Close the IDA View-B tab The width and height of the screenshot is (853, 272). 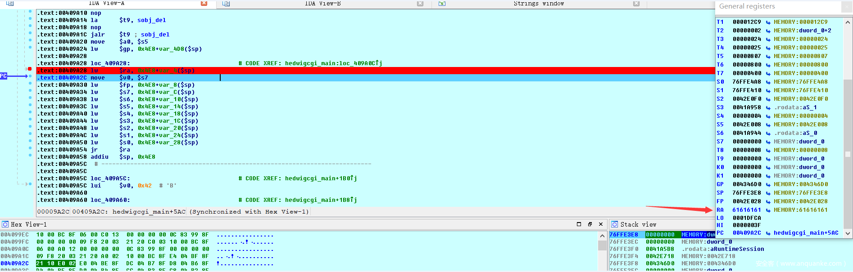point(420,3)
